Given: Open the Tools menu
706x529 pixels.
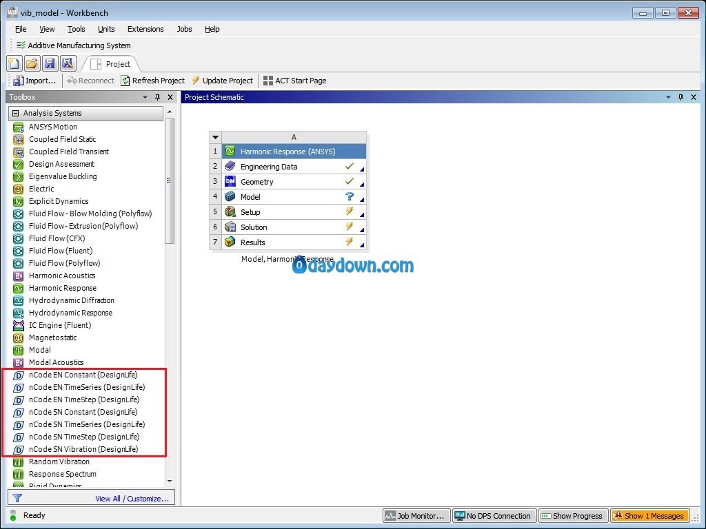Looking at the screenshot, I should click(76, 29).
